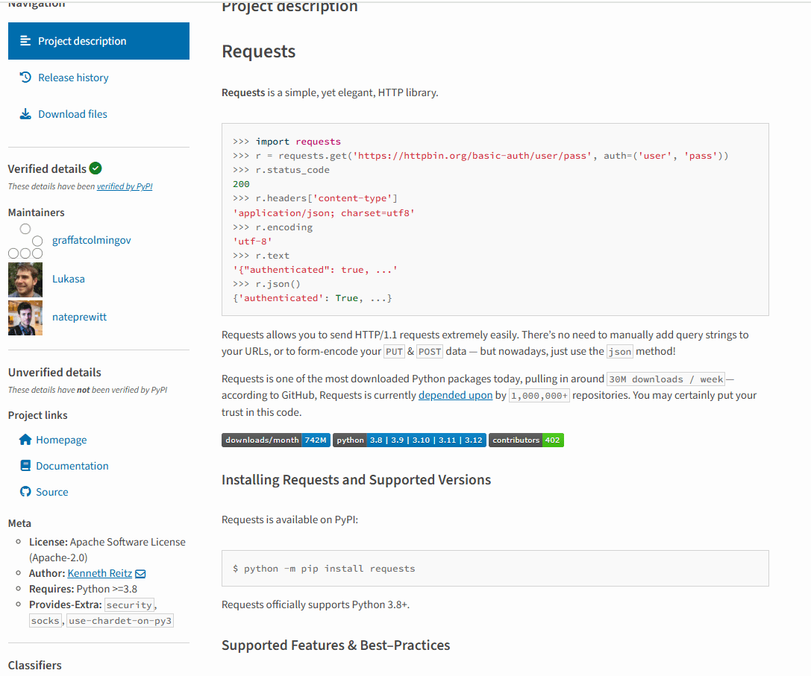Click the 'Meta' subheading
The width and height of the screenshot is (811, 676).
(x=19, y=523)
